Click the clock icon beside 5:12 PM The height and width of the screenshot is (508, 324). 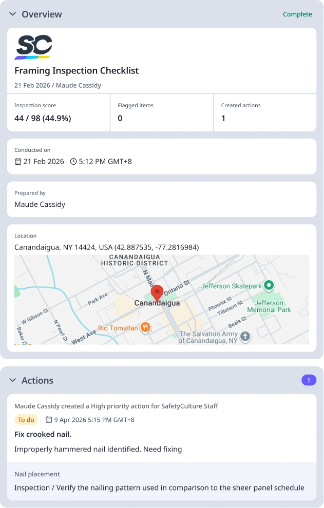[73, 162]
